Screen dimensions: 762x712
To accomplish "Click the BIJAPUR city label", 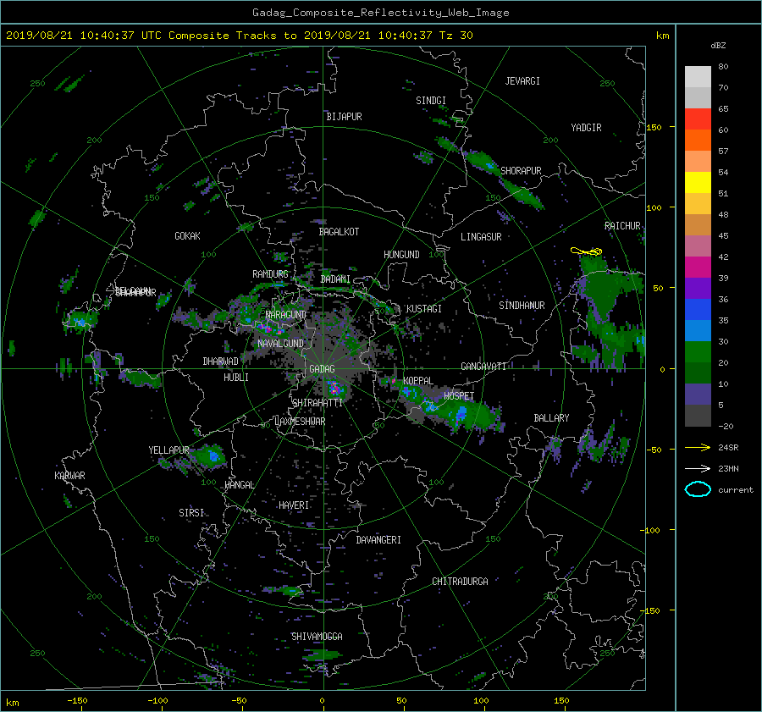I will [x=344, y=117].
